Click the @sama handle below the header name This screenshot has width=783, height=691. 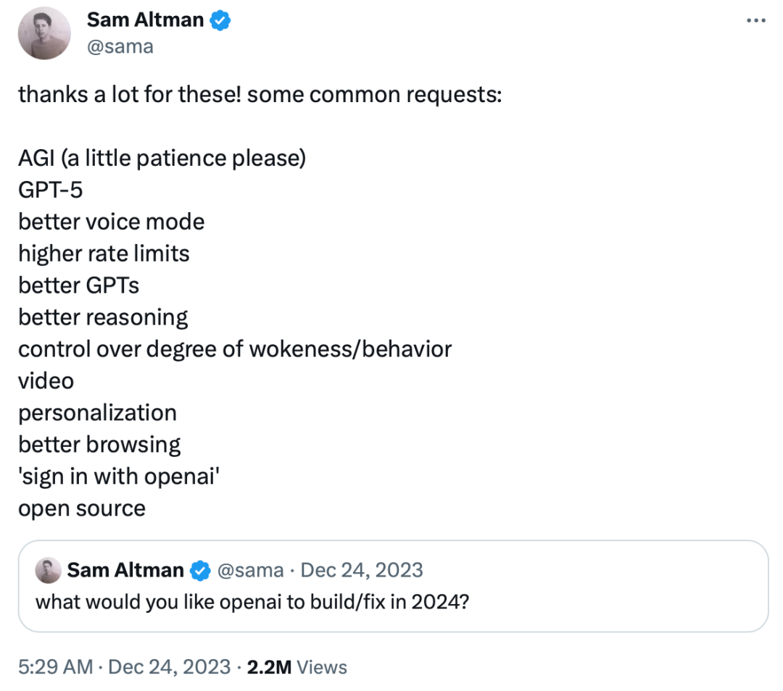coord(120,47)
